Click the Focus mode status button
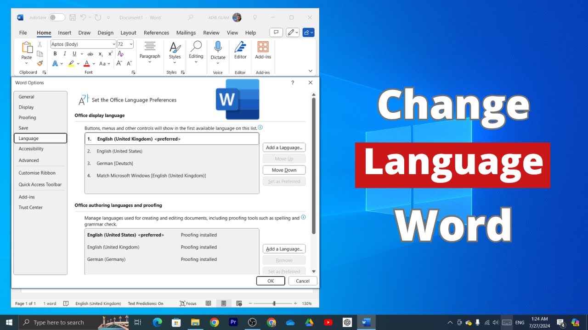 click(x=188, y=303)
